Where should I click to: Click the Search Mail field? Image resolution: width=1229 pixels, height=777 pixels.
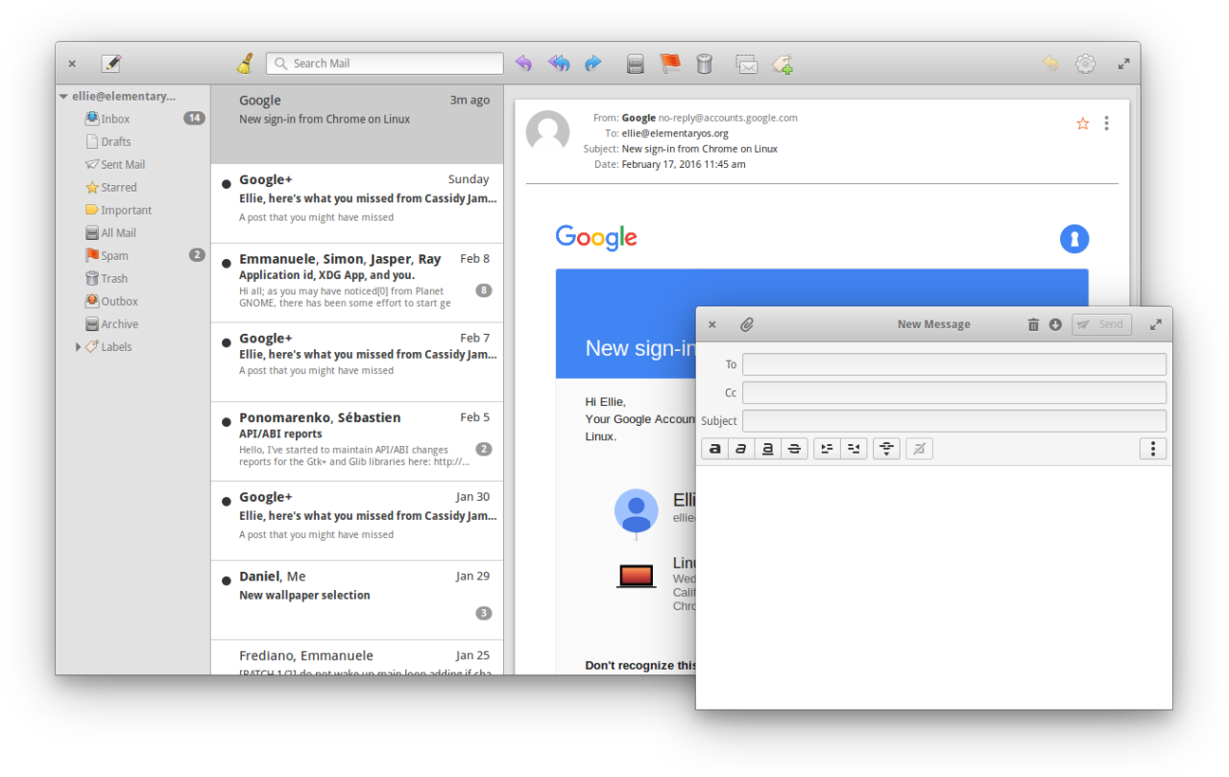384,63
